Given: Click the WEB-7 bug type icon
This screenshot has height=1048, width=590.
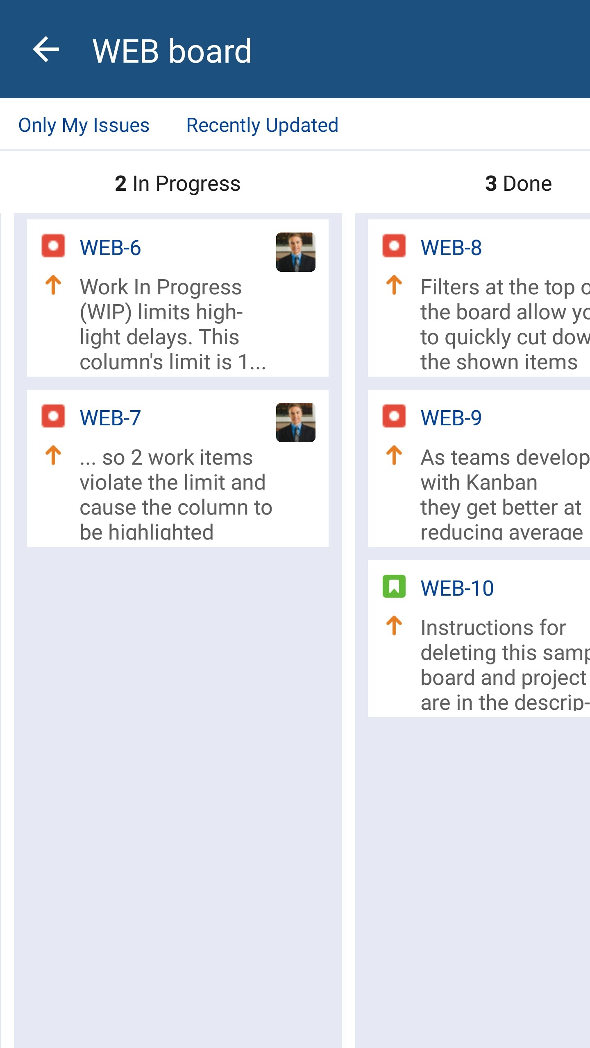Looking at the screenshot, I should click(53, 416).
